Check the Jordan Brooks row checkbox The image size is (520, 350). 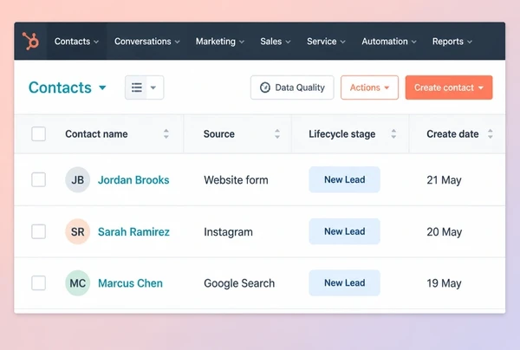coord(38,179)
